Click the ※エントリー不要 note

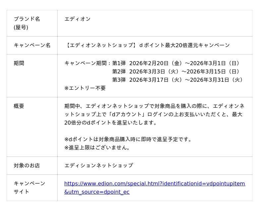pyautogui.click(x=85, y=88)
